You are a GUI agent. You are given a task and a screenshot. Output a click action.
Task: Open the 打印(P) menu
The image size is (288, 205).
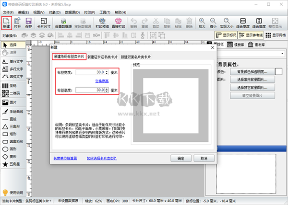click(x=89, y=12)
